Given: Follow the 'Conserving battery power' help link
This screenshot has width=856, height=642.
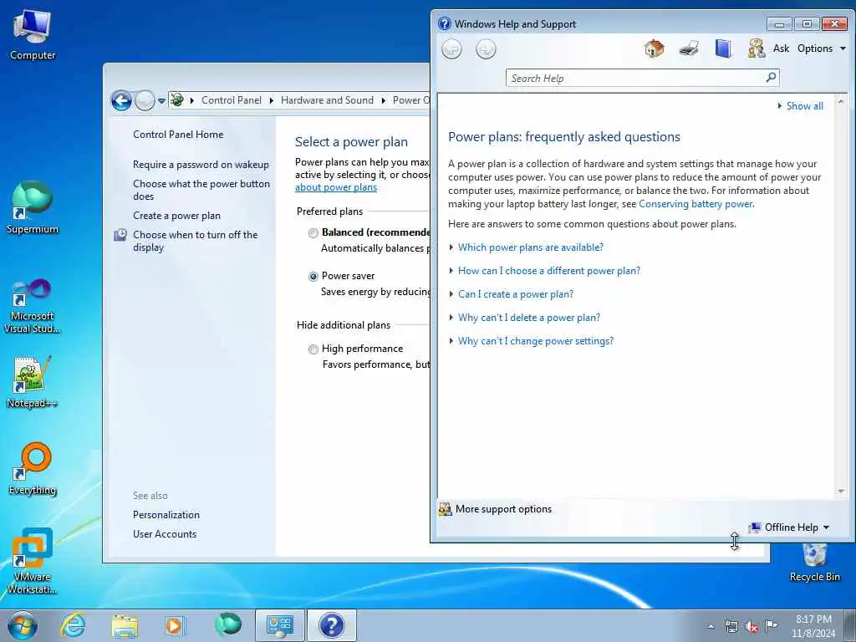Looking at the screenshot, I should point(695,204).
